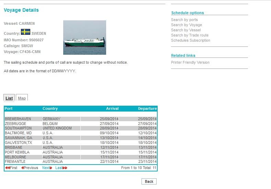Go to Previous page of results

30,168
